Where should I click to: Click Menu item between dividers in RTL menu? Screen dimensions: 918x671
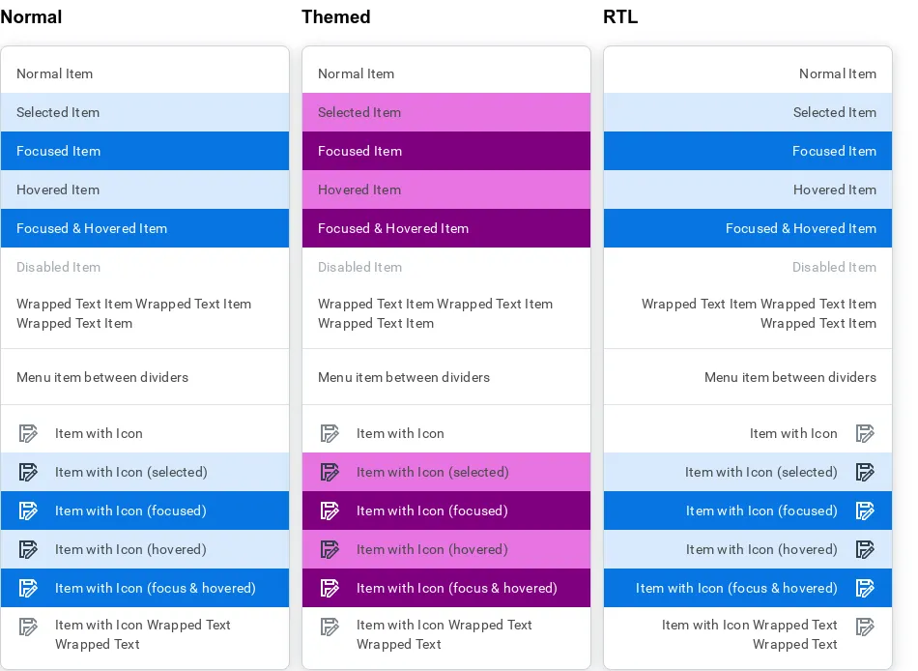pos(748,377)
